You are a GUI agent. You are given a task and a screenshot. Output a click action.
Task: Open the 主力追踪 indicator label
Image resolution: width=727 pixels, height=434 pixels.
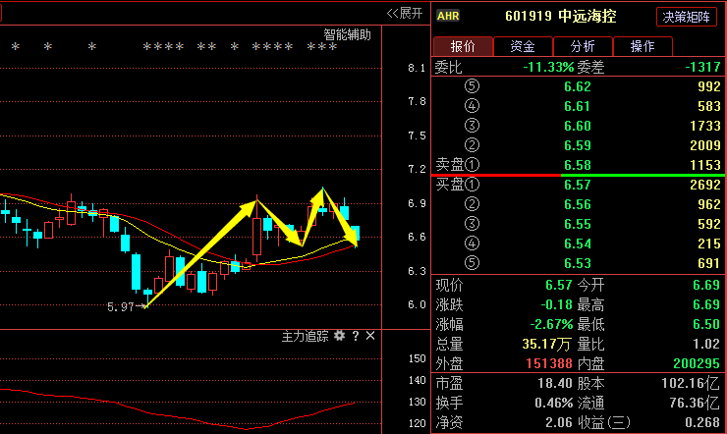point(305,336)
